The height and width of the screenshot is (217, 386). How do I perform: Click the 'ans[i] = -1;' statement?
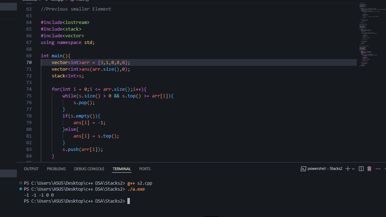coord(89,122)
